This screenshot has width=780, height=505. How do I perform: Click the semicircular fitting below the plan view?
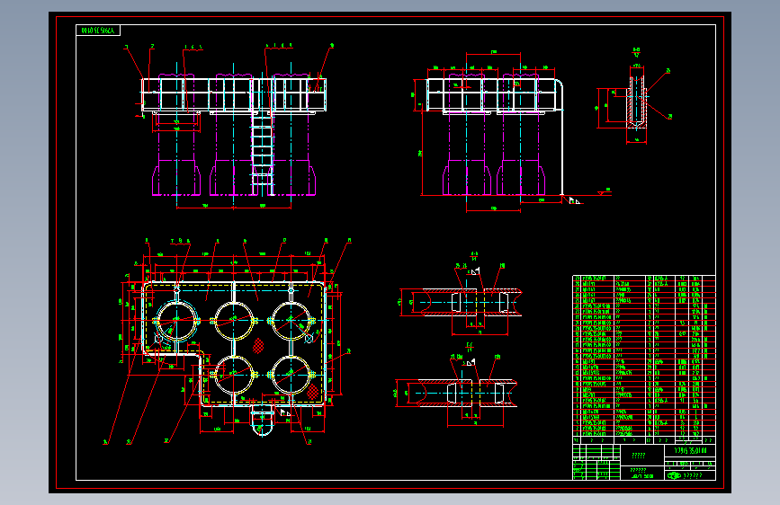pos(262,421)
